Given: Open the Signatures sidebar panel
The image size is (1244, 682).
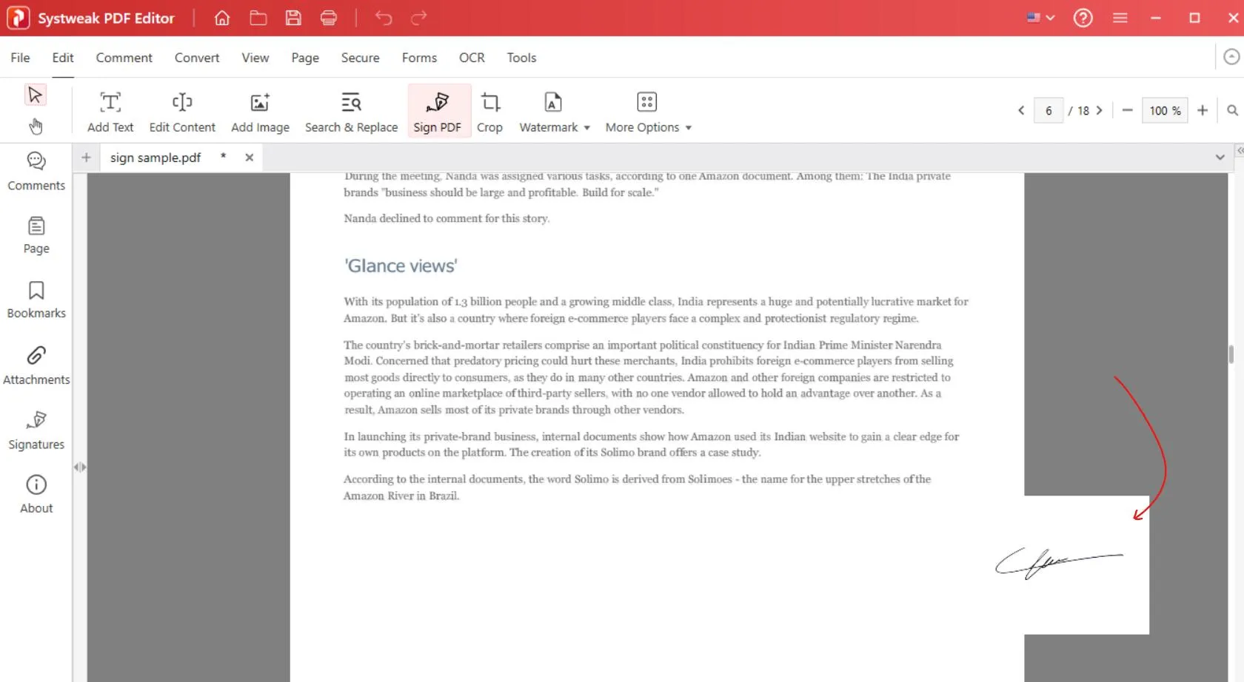Looking at the screenshot, I should [36, 430].
